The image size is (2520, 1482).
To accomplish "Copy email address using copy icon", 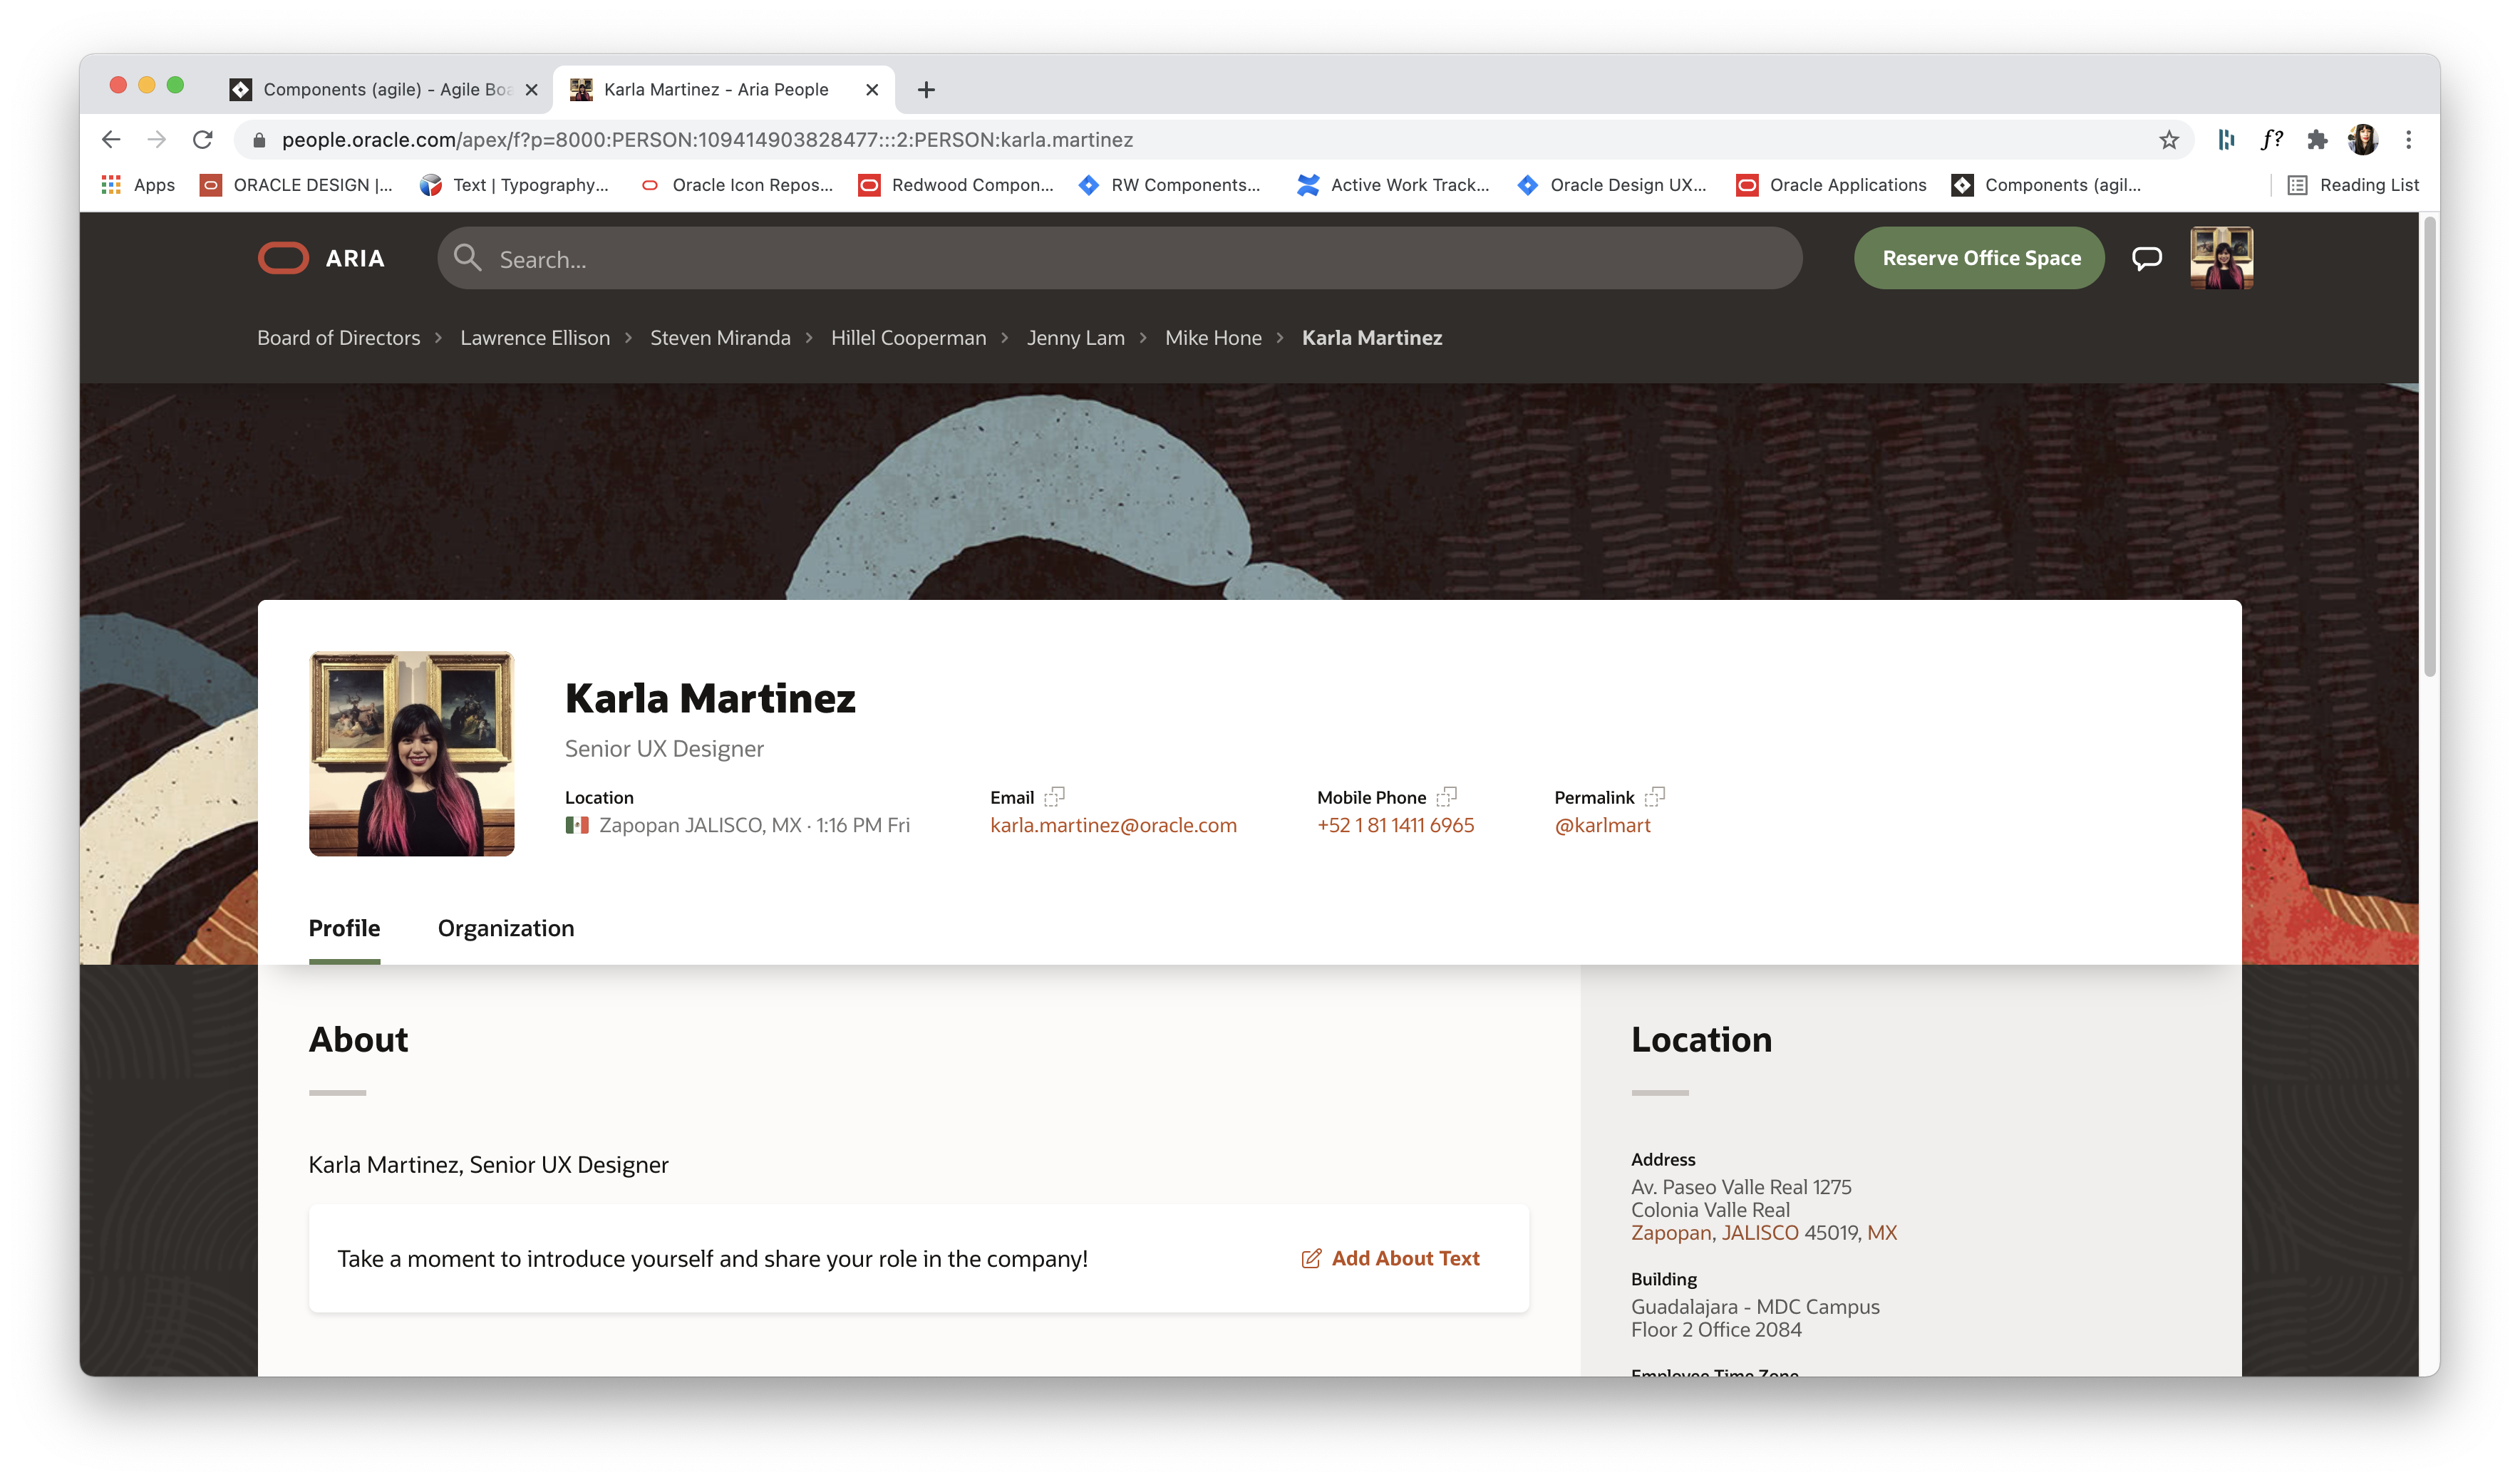I will (1054, 797).
